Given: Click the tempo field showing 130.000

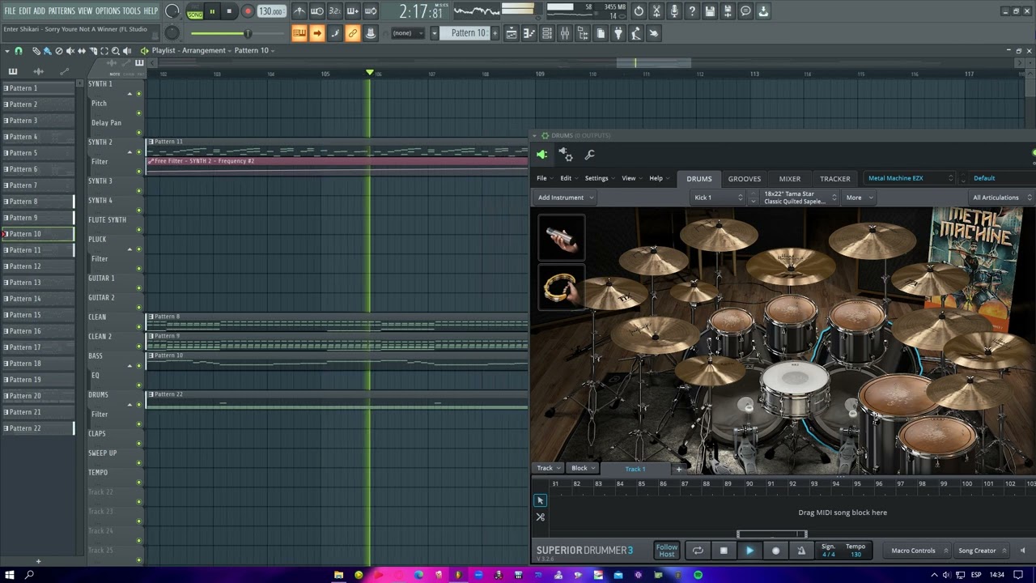Looking at the screenshot, I should (270, 11).
